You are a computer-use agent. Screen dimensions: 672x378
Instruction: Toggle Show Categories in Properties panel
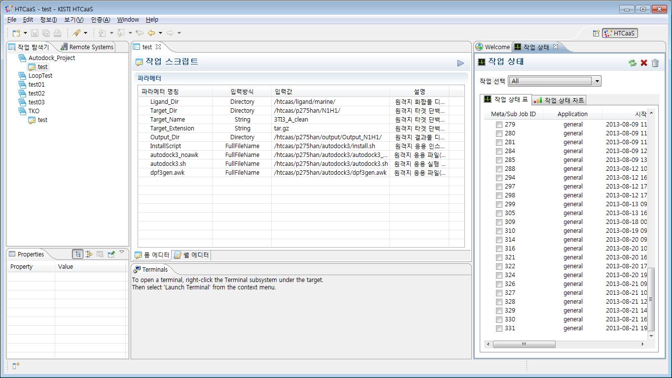(x=77, y=254)
